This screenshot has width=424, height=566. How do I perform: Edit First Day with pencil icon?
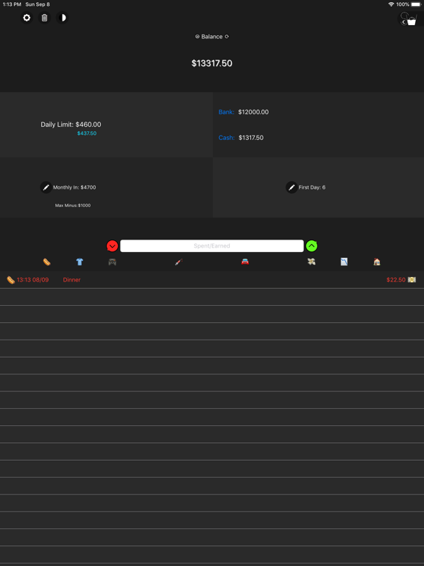click(291, 187)
